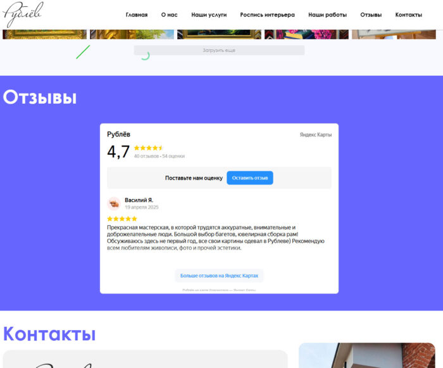Click the Яндекс Карты label link
Viewport: 443px width, 368px height.
pos(316,135)
